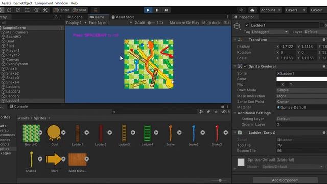Open the Free Aspect dropdown

click(x=110, y=22)
